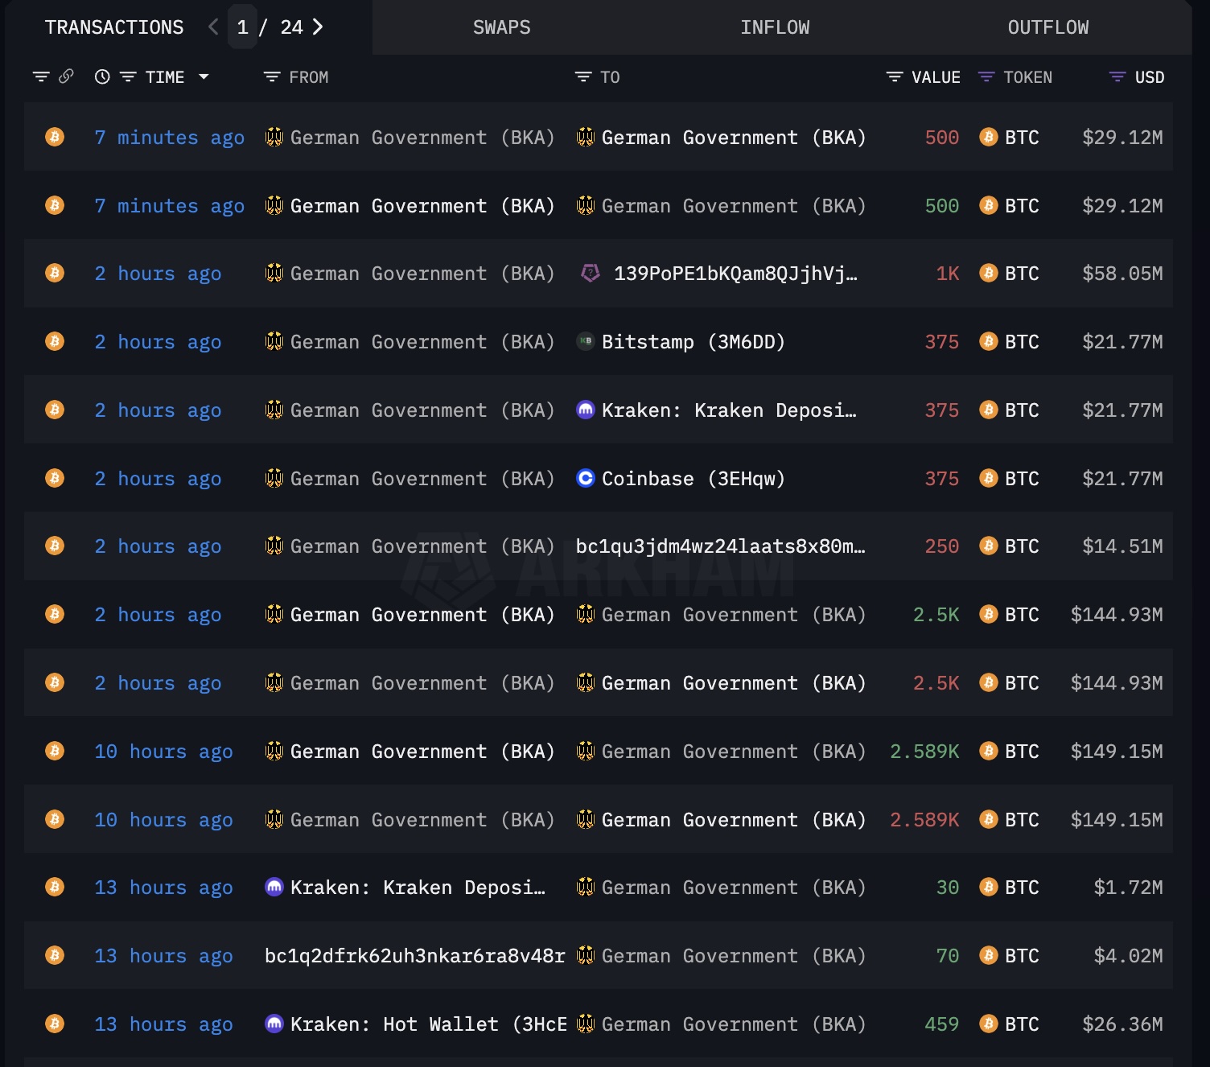Open Kraken Deposit sender in 30 BTC row
1210x1067 pixels.
click(418, 888)
